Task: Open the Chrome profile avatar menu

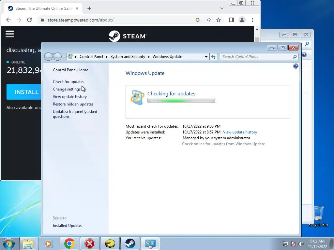Action: pyautogui.click(x=242, y=20)
